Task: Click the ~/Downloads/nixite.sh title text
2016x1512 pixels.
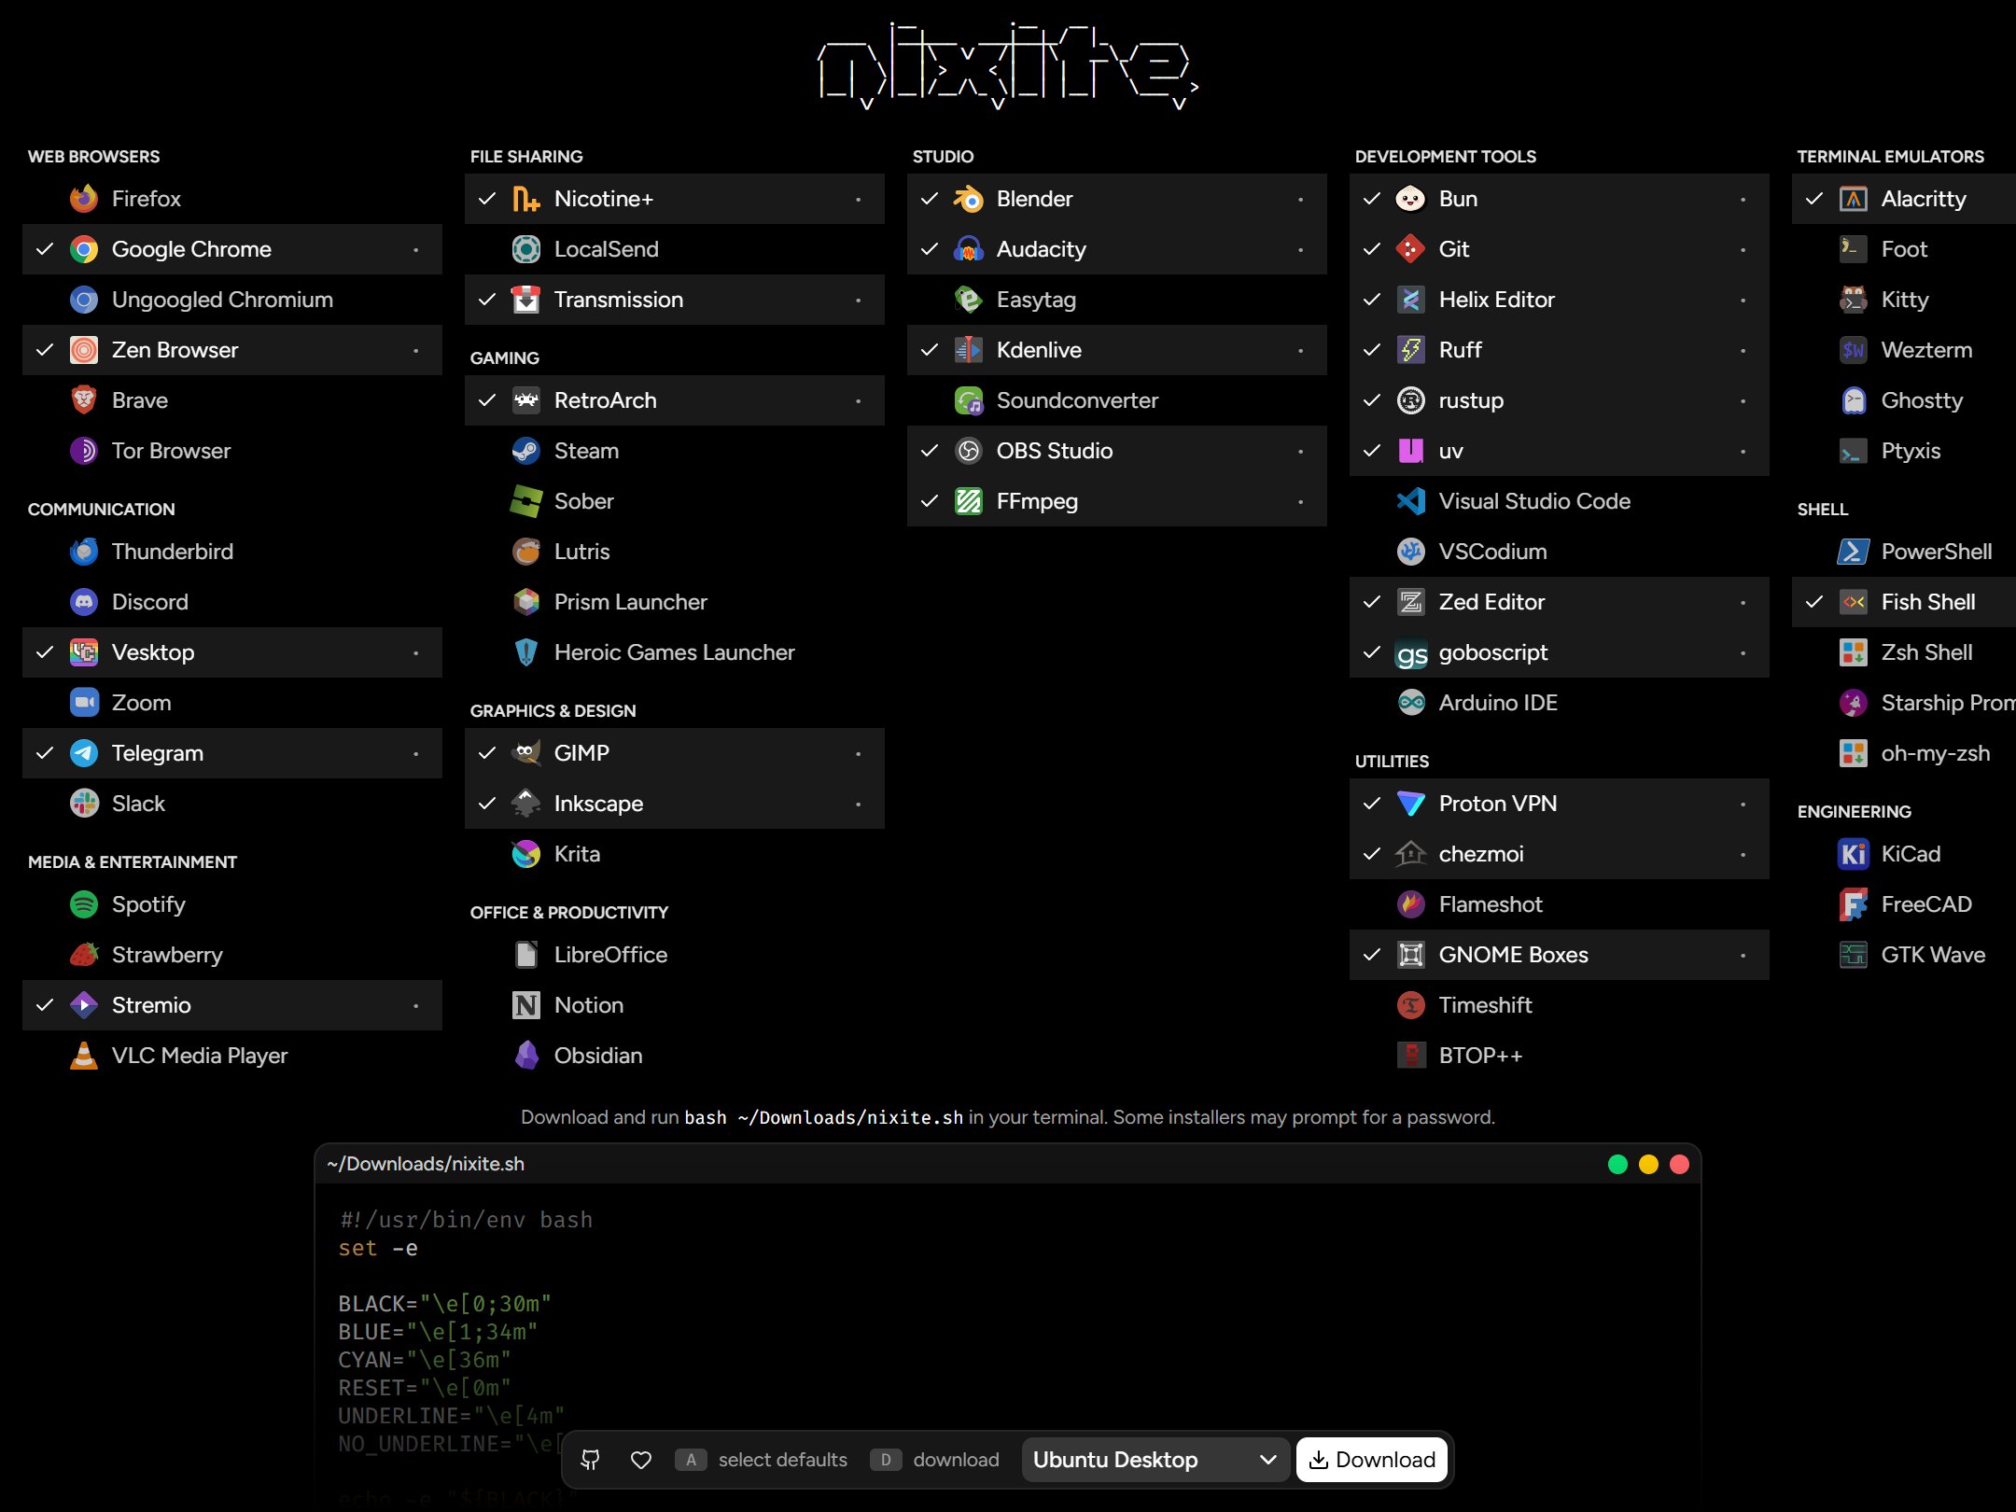Action: (426, 1164)
